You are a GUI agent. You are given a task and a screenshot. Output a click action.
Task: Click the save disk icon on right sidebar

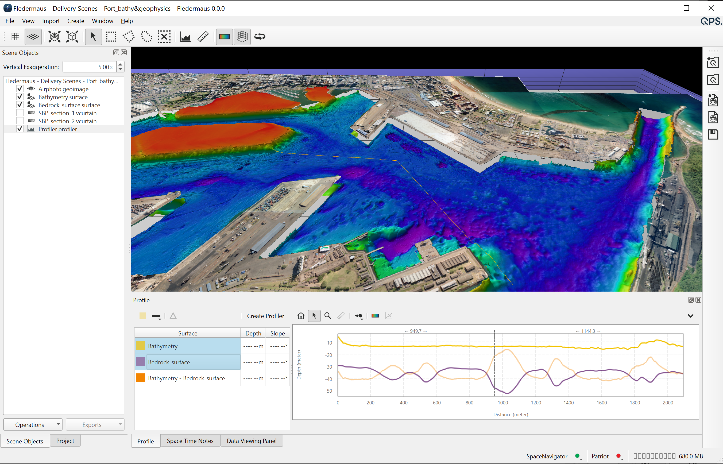click(x=713, y=134)
